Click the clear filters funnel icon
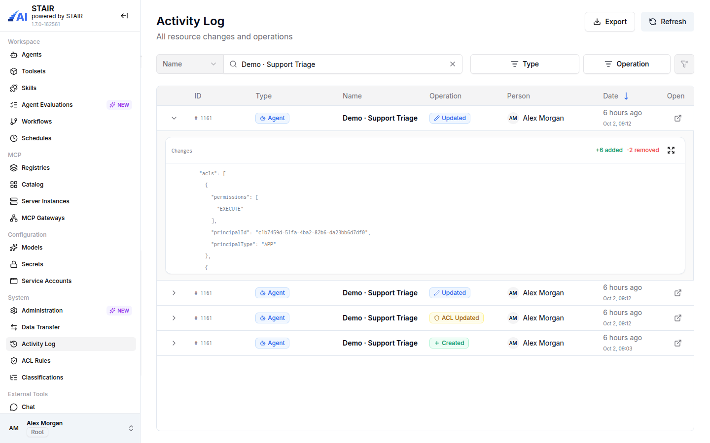Image resolution: width=710 pixels, height=443 pixels. click(684, 64)
